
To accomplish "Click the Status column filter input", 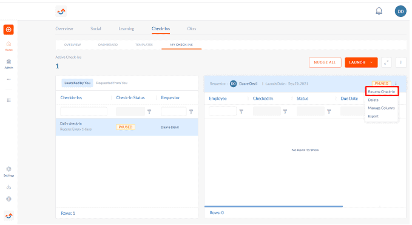I will tap(311, 111).
